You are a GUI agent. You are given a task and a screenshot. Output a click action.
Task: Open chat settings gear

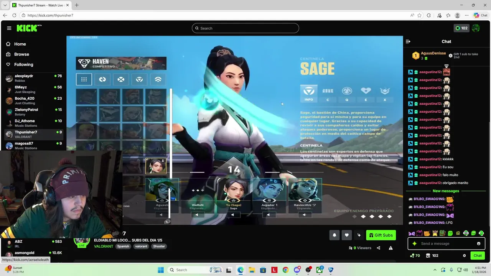(464, 256)
